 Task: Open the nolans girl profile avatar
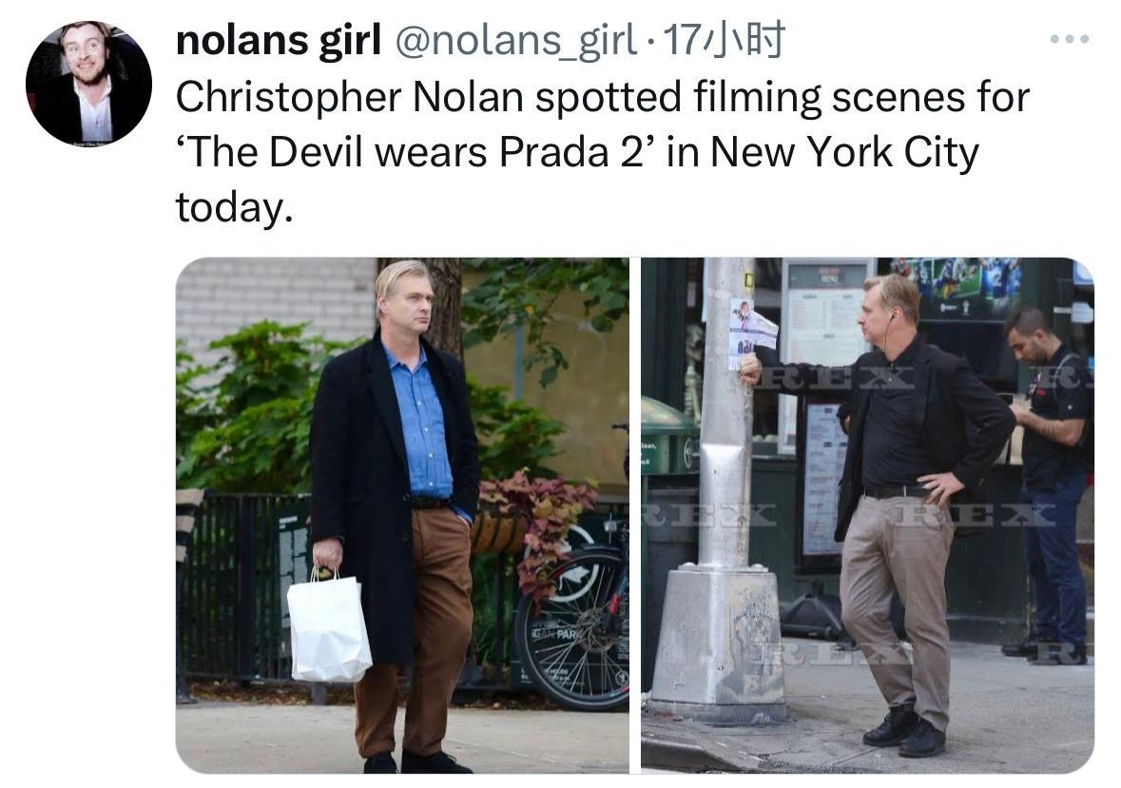click(x=88, y=83)
